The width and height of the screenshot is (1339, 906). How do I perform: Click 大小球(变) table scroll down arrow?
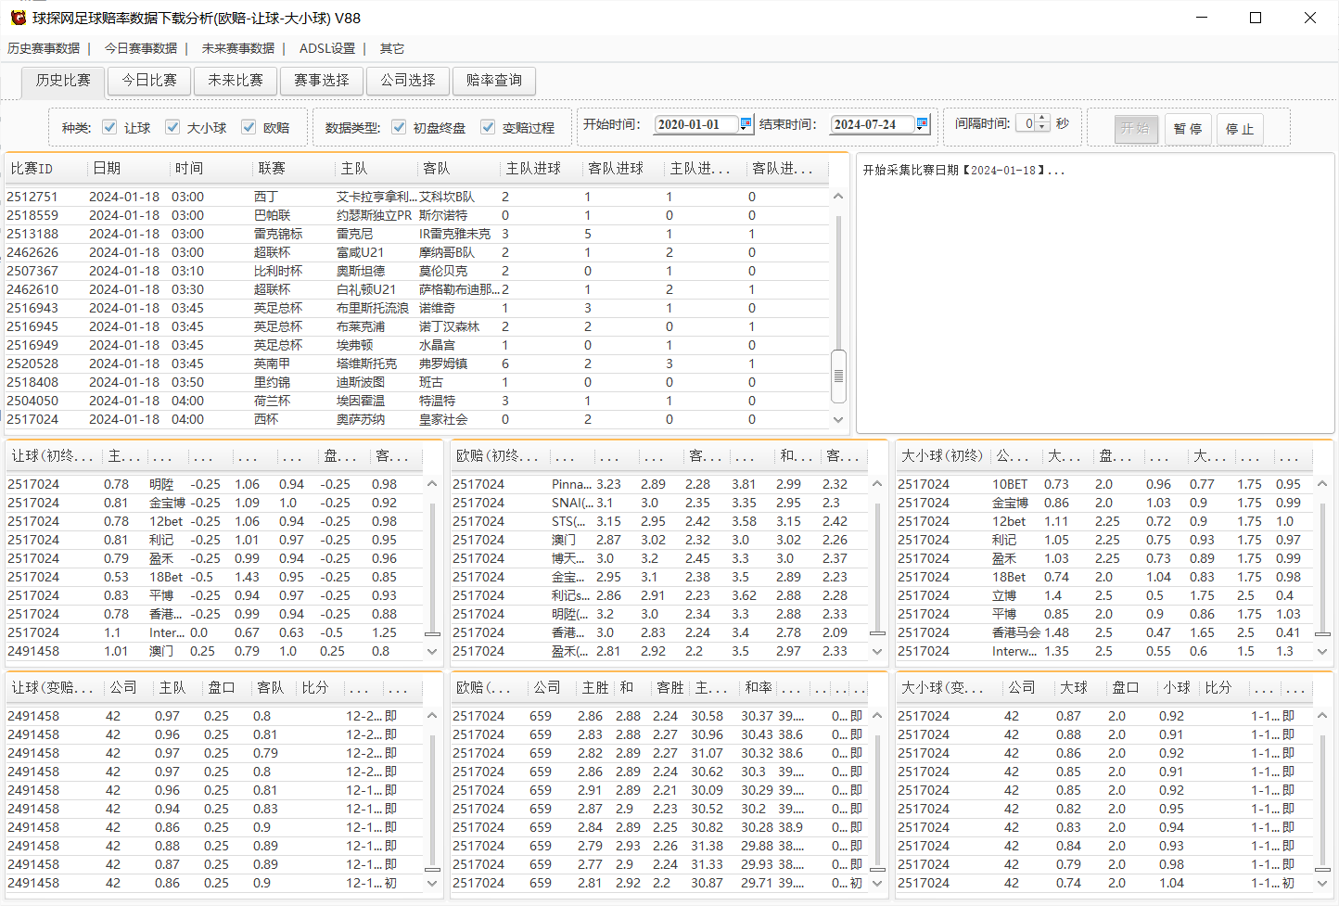pyautogui.click(x=1322, y=883)
